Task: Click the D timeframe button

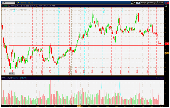Action: 138,3
